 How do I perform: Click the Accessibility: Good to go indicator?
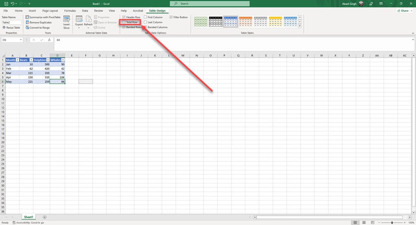coord(28,223)
